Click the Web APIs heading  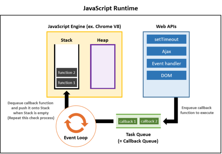pyautogui.click(x=166, y=26)
